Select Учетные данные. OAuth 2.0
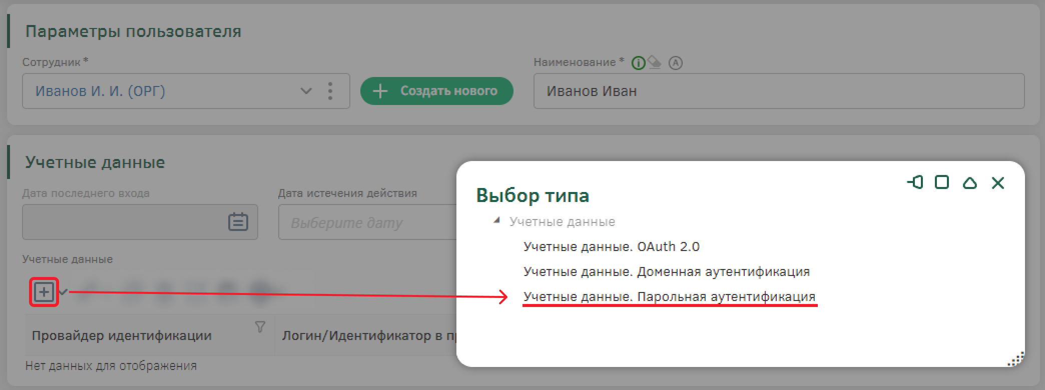The width and height of the screenshot is (1045, 390). [611, 246]
